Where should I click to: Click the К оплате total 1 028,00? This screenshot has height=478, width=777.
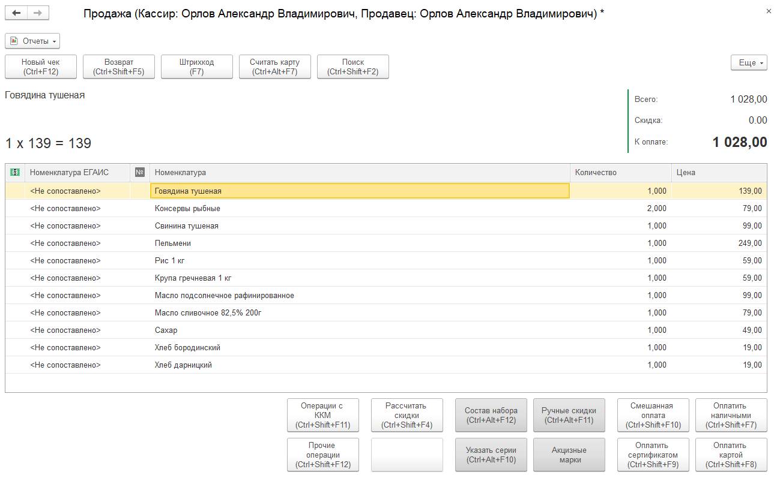(740, 142)
